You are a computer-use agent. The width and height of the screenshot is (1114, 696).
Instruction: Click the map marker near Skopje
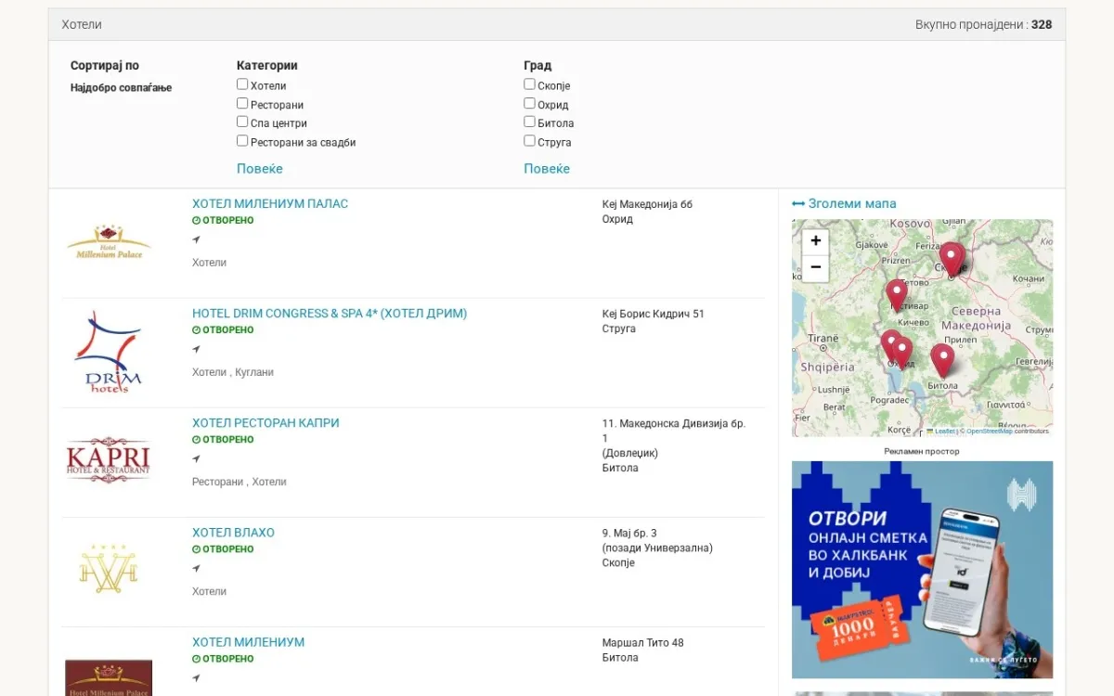[x=952, y=259]
